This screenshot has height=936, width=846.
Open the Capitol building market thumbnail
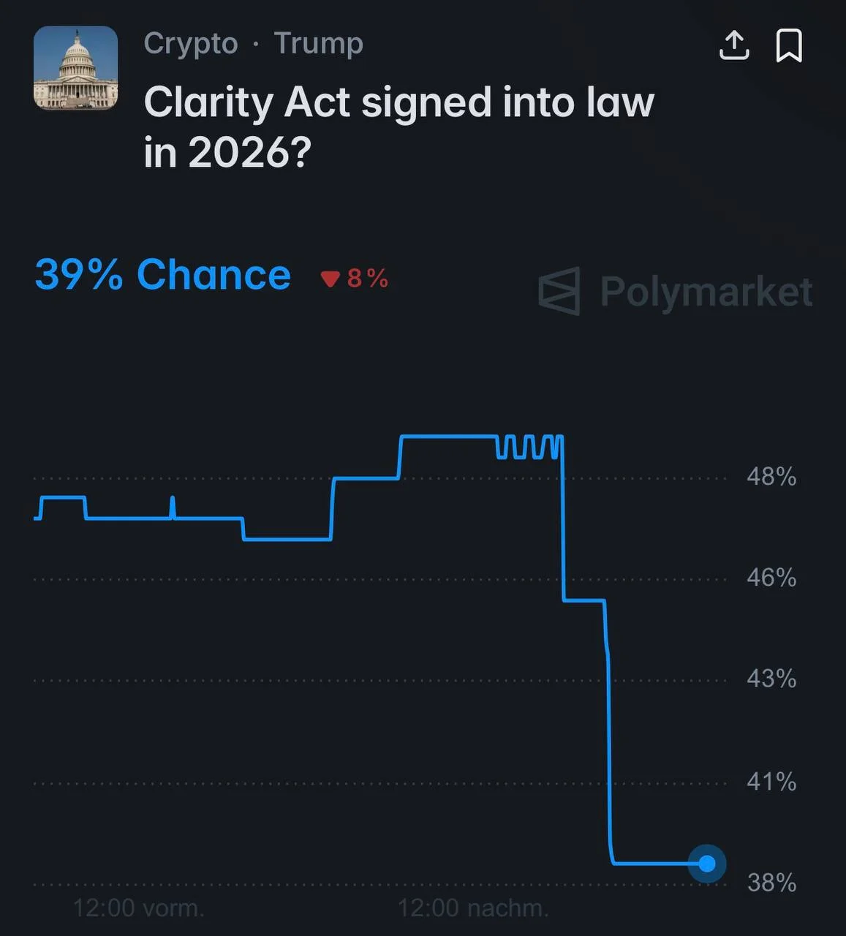click(76, 68)
